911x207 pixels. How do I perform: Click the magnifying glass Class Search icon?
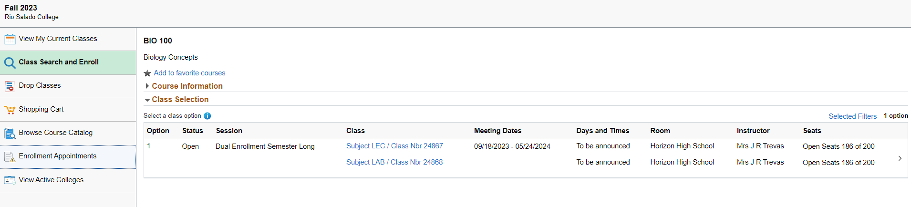(x=10, y=62)
